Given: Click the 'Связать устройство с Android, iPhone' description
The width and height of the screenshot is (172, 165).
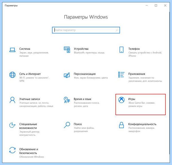Looking at the screenshot, I should (145, 54).
